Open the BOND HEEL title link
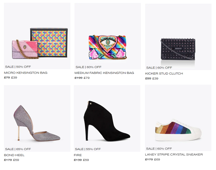Viewport: 216px width, 170px height. (x=14, y=155)
